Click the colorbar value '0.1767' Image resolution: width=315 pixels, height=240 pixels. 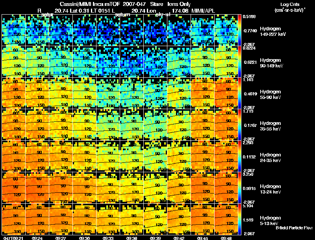pyautogui.click(x=250, y=125)
